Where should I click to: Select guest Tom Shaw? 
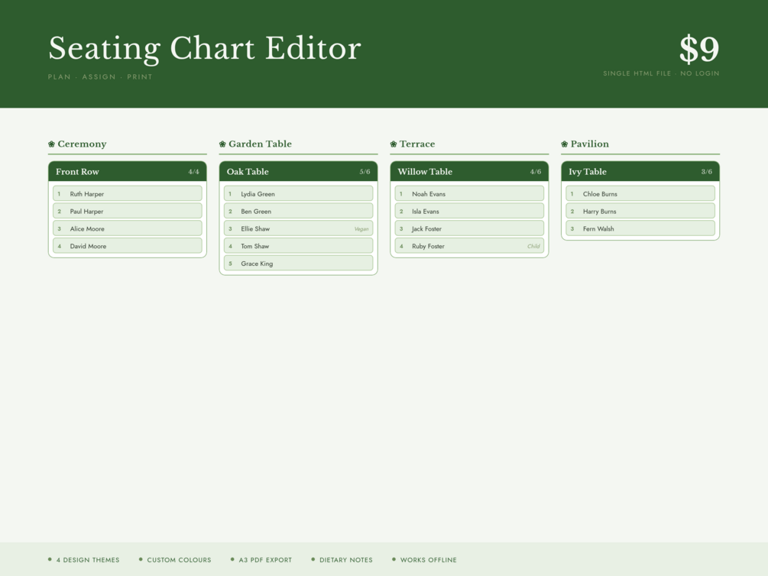click(298, 246)
